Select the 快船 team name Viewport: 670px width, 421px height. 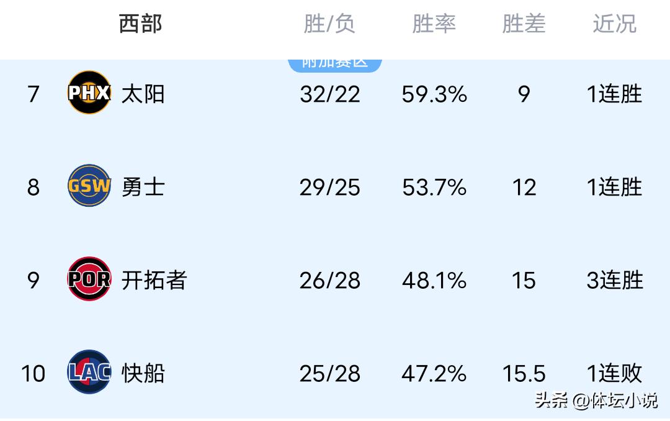(143, 373)
